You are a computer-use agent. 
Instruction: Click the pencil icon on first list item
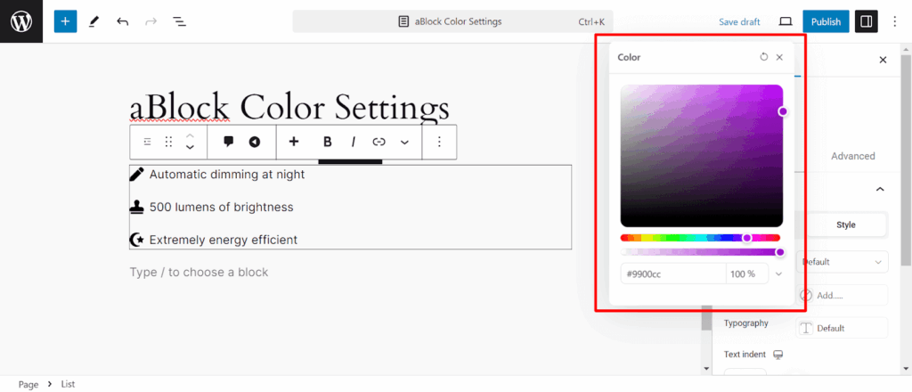pyautogui.click(x=136, y=174)
